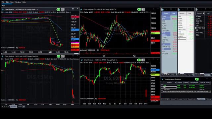Select SONO in the black watchlist

[x=200, y=17]
